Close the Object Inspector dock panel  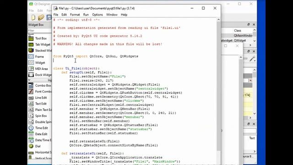254,24
